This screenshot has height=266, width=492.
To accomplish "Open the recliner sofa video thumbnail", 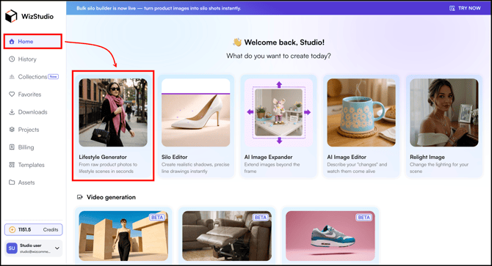I will click(x=227, y=236).
